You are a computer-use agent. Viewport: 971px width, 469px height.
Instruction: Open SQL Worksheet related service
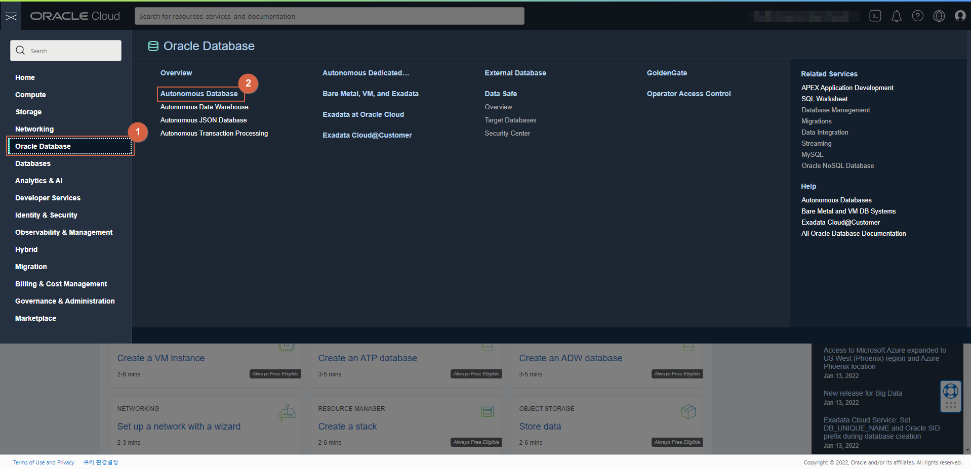pos(824,99)
